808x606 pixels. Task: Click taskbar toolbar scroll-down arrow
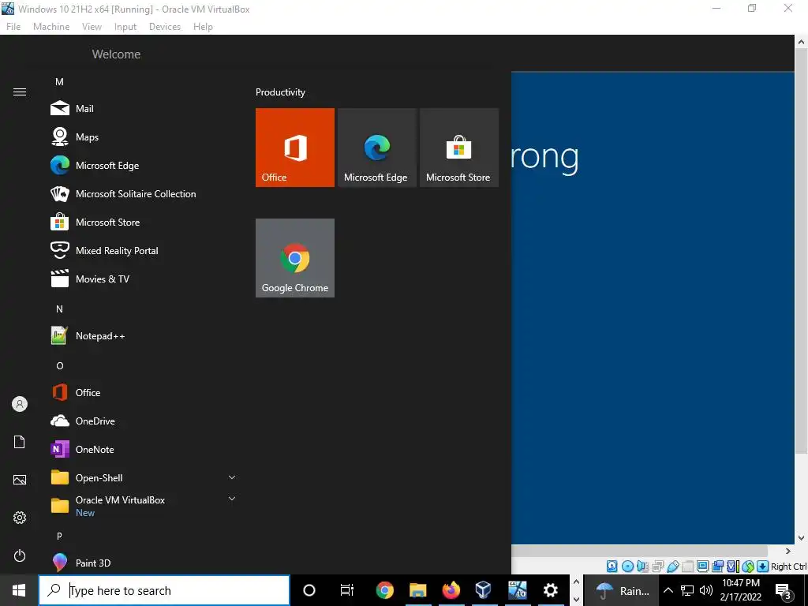point(576,600)
